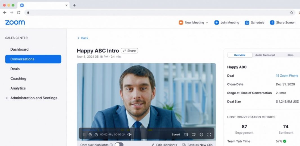Switch to the Clips tab
The width and height of the screenshot is (300, 146).
point(290,55)
